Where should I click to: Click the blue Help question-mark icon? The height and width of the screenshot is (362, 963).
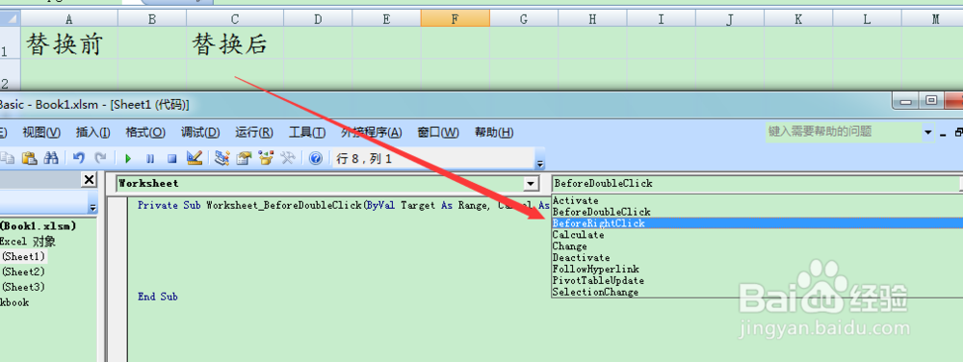(316, 159)
